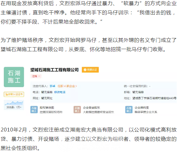
Task: Click company title 望城石湖施工工程有限公司
Action: (x=54, y=70)
